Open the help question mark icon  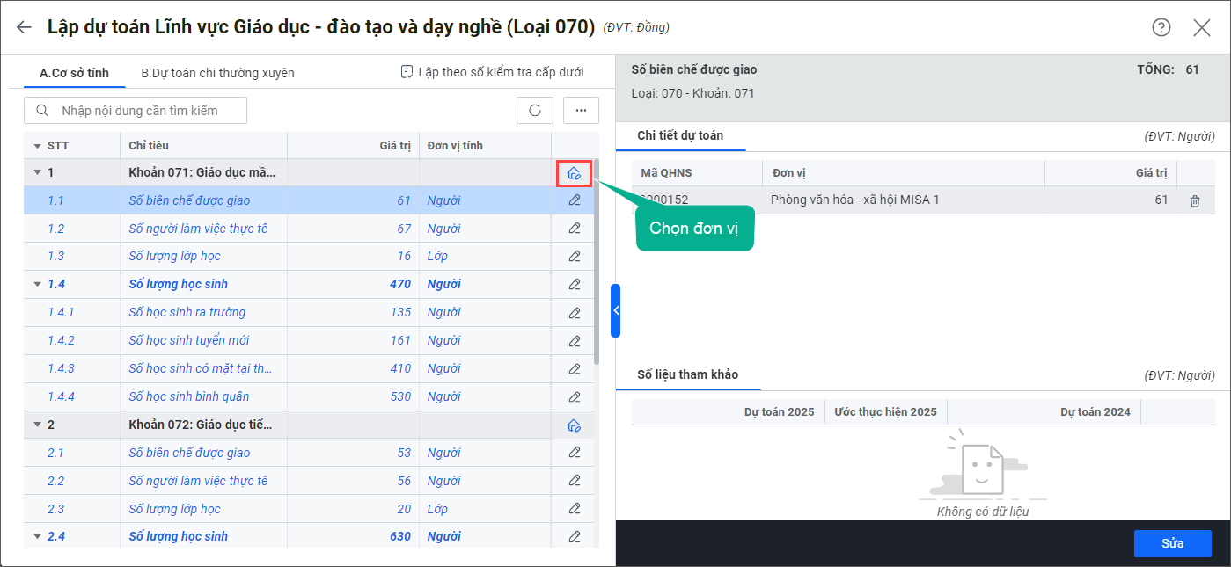(x=1161, y=27)
